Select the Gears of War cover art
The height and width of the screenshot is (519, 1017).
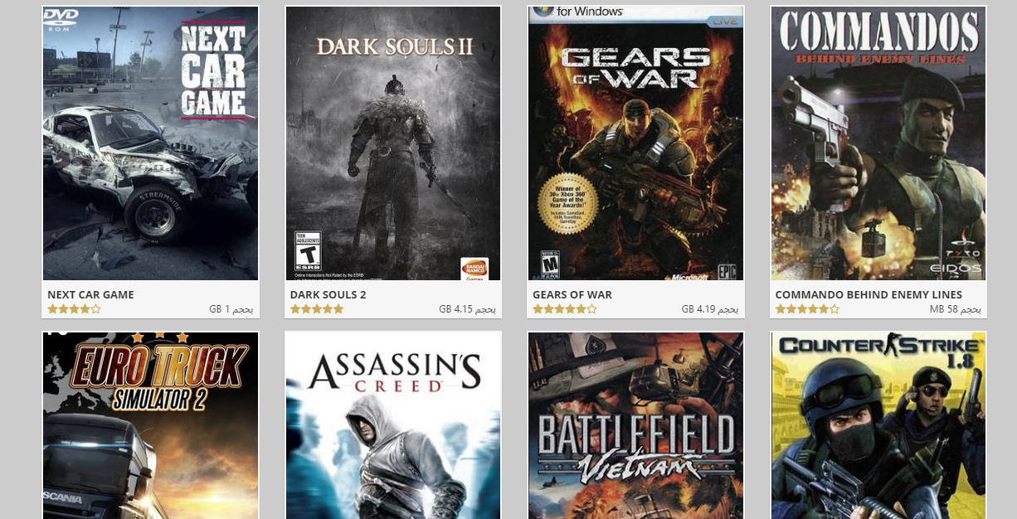tap(635, 143)
